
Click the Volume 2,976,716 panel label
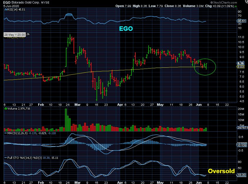pyautogui.click(x=19, y=108)
